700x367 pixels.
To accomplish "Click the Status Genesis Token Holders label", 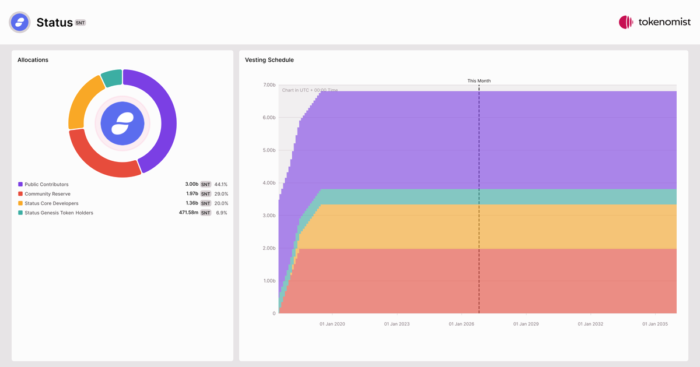I will tap(59, 213).
